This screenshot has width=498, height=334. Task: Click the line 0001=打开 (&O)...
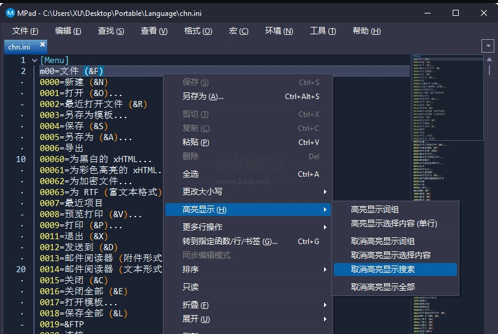81,93
